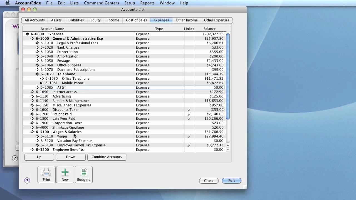Viewport: 356px width, 200px height.
Task: Open the Setup menu
Action: coord(130,3)
